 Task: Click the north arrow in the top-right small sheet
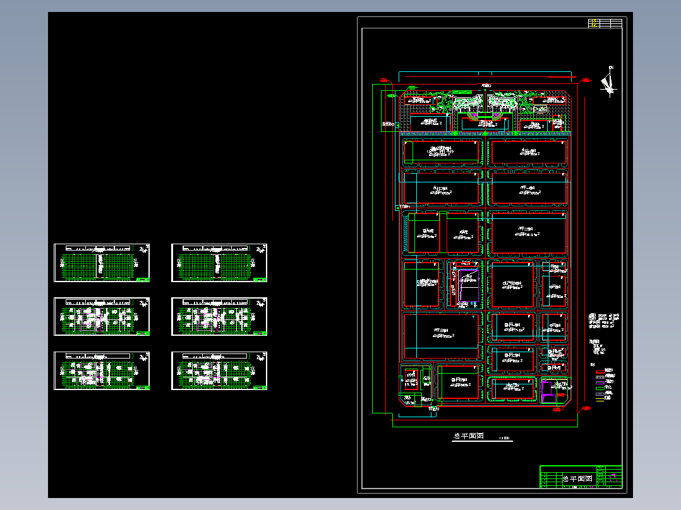[260, 249]
